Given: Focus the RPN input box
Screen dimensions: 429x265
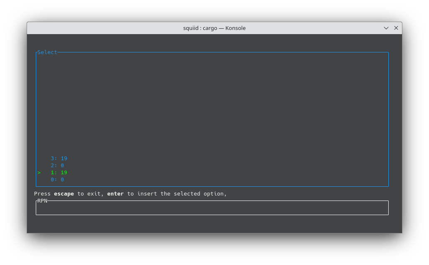Looking at the screenshot, I should pyautogui.click(x=212, y=208).
